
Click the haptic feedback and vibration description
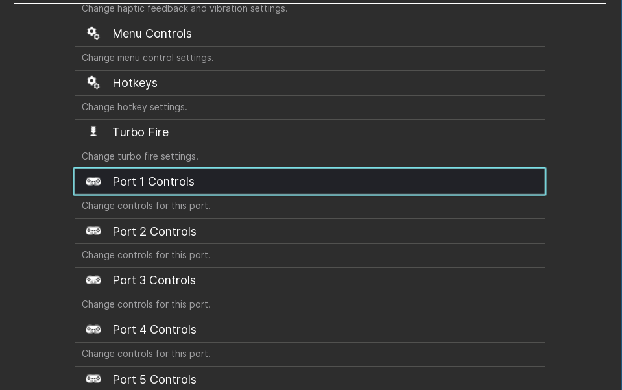click(184, 8)
